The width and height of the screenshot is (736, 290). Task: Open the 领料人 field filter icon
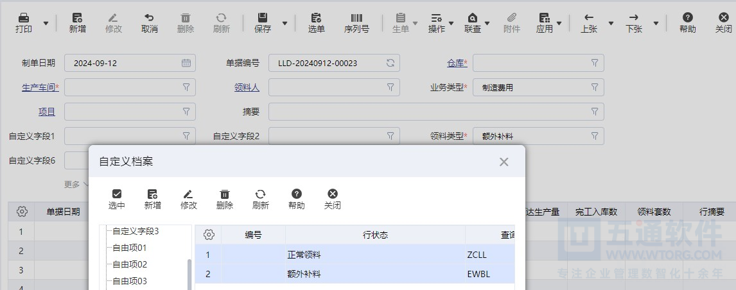click(390, 87)
